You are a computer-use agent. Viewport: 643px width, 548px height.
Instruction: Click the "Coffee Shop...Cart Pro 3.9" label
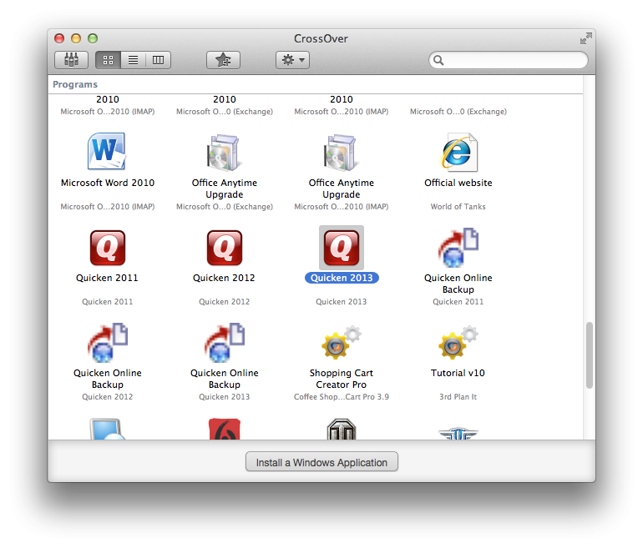pyautogui.click(x=342, y=396)
